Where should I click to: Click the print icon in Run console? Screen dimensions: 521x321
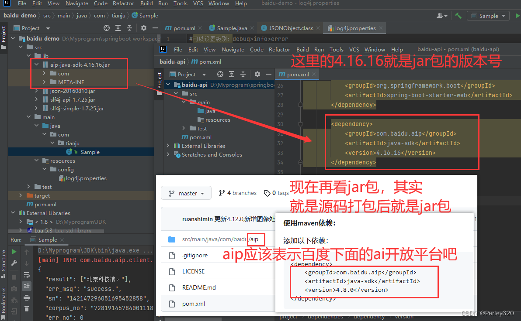point(27,297)
